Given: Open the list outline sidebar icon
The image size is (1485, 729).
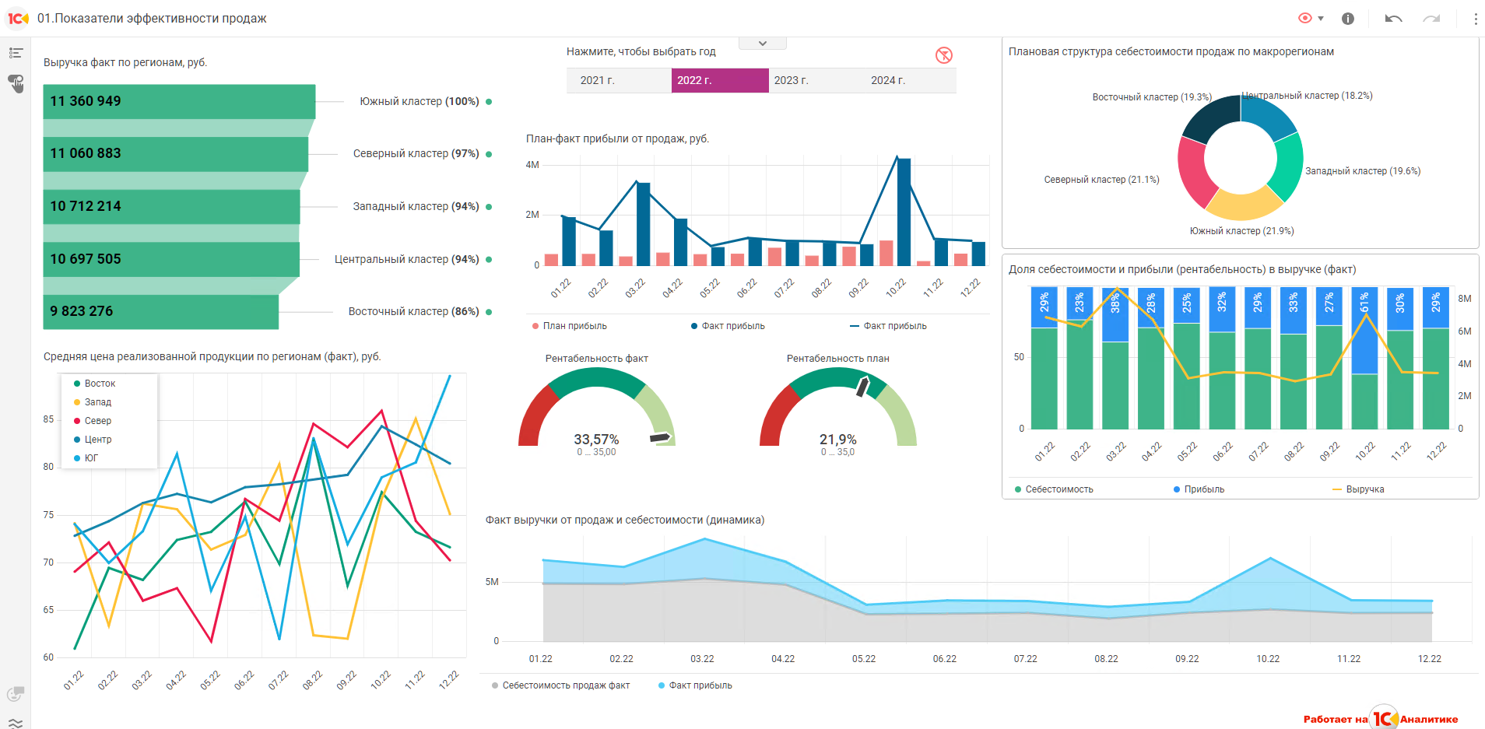Looking at the screenshot, I should 16,53.
